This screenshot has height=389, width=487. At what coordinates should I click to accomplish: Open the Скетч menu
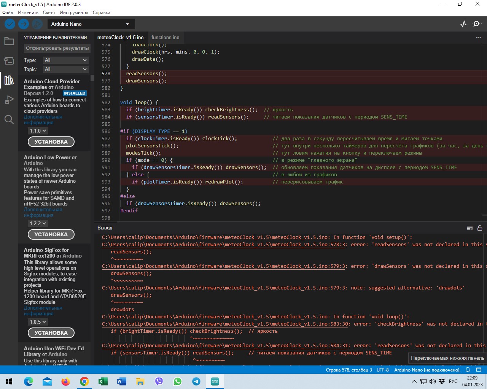tap(49, 13)
